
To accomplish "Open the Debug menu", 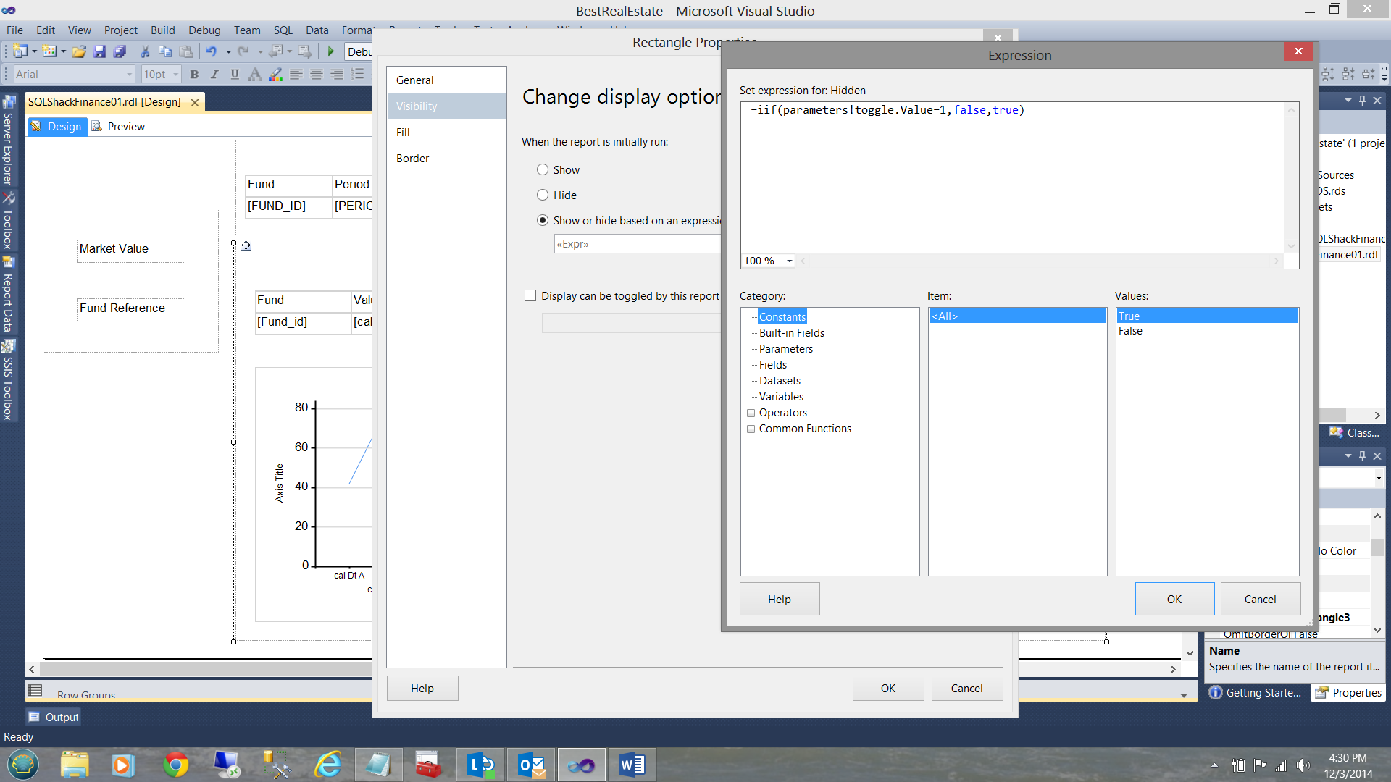I will point(204,30).
